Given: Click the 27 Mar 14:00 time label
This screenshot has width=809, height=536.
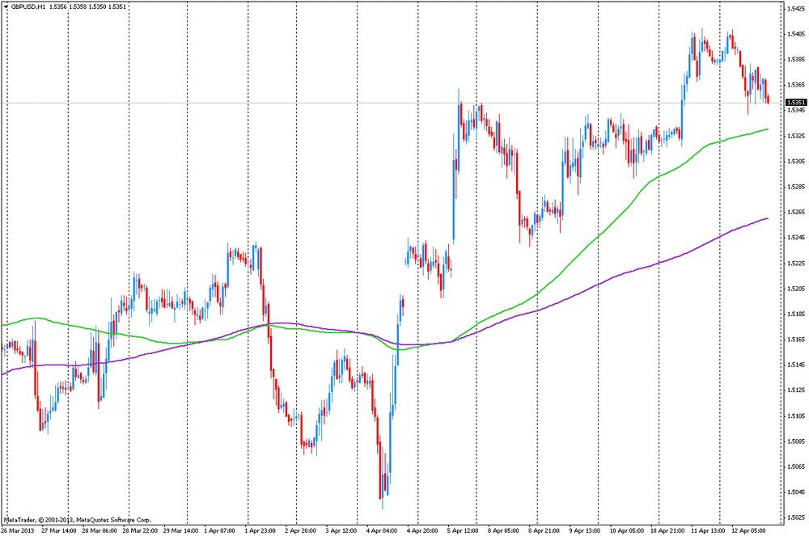Looking at the screenshot, I should [x=59, y=530].
